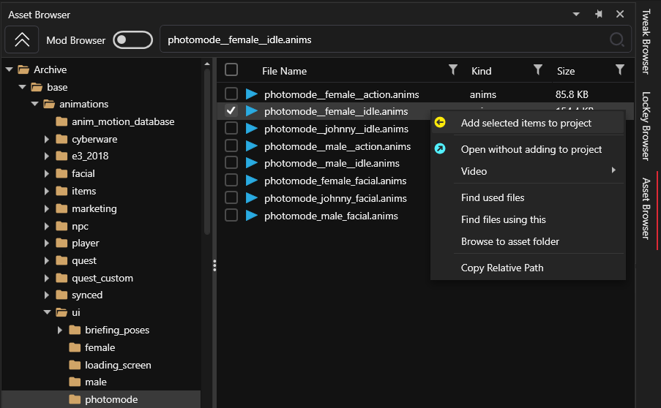The image size is (661, 408).
Task: Click the double chevron up button
Action: click(22, 39)
